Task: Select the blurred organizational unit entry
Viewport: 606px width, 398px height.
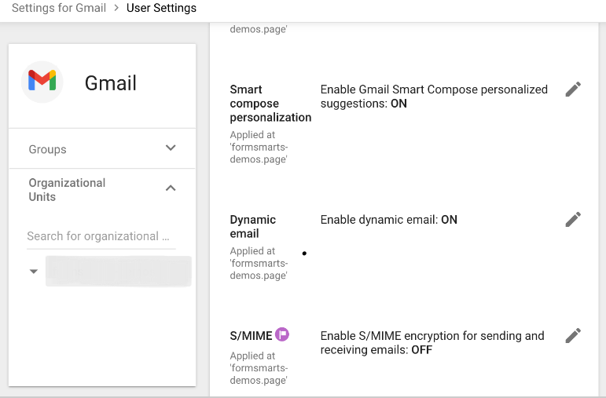Action: point(118,271)
